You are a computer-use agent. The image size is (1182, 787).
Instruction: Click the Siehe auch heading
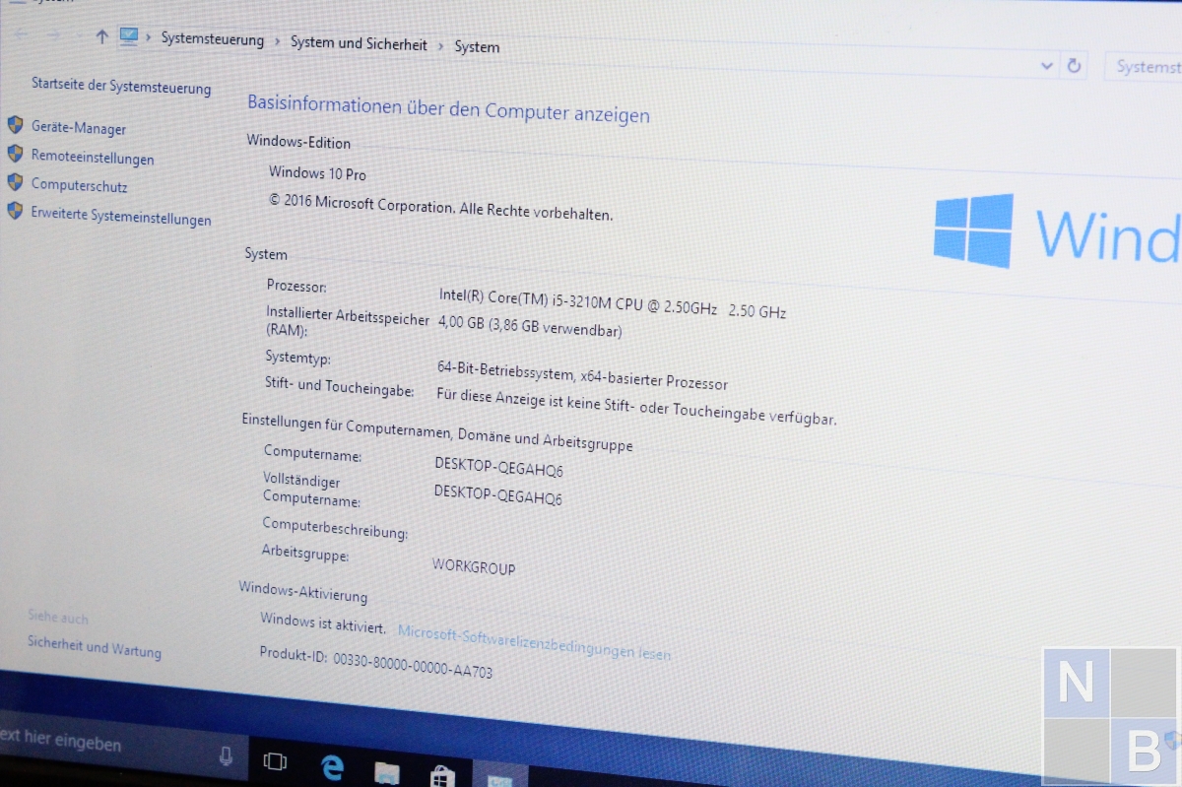[58, 617]
